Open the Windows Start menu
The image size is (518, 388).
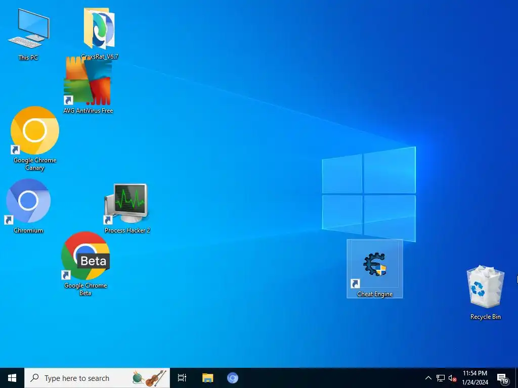tap(12, 378)
